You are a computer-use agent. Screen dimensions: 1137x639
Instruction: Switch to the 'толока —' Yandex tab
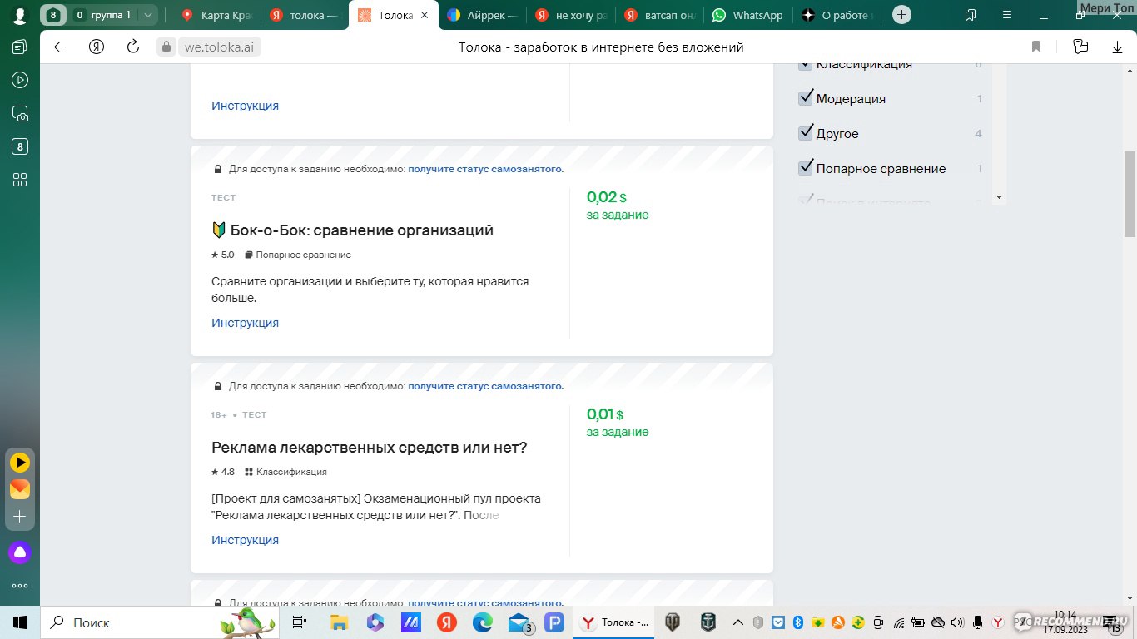pyautogui.click(x=305, y=15)
